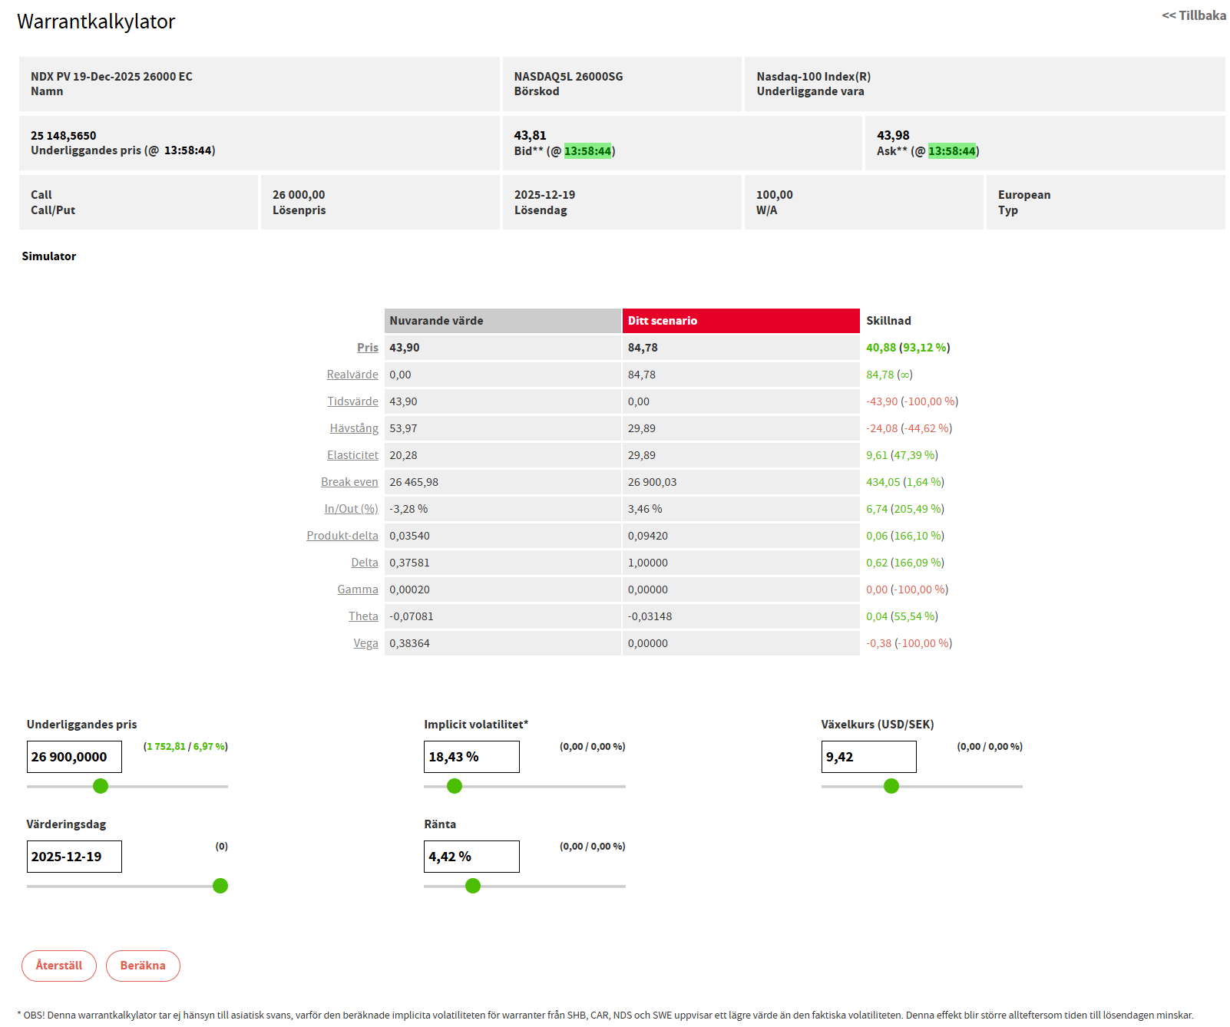Open the Vega term link

pyautogui.click(x=365, y=643)
